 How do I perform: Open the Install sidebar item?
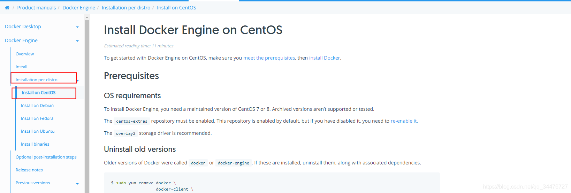click(21, 67)
